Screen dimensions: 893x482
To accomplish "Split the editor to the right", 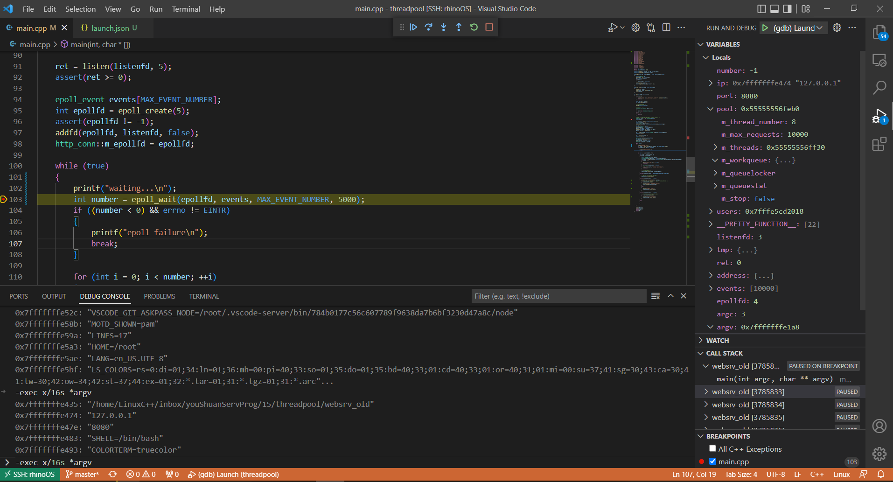I will [x=666, y=28].
